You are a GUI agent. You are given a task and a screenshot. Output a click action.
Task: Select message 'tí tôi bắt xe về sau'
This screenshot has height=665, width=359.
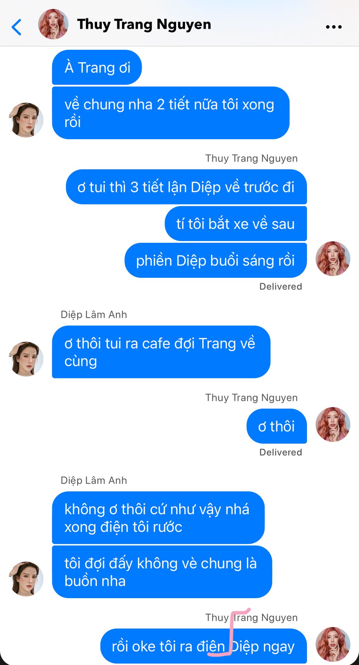tap(236, 223)
